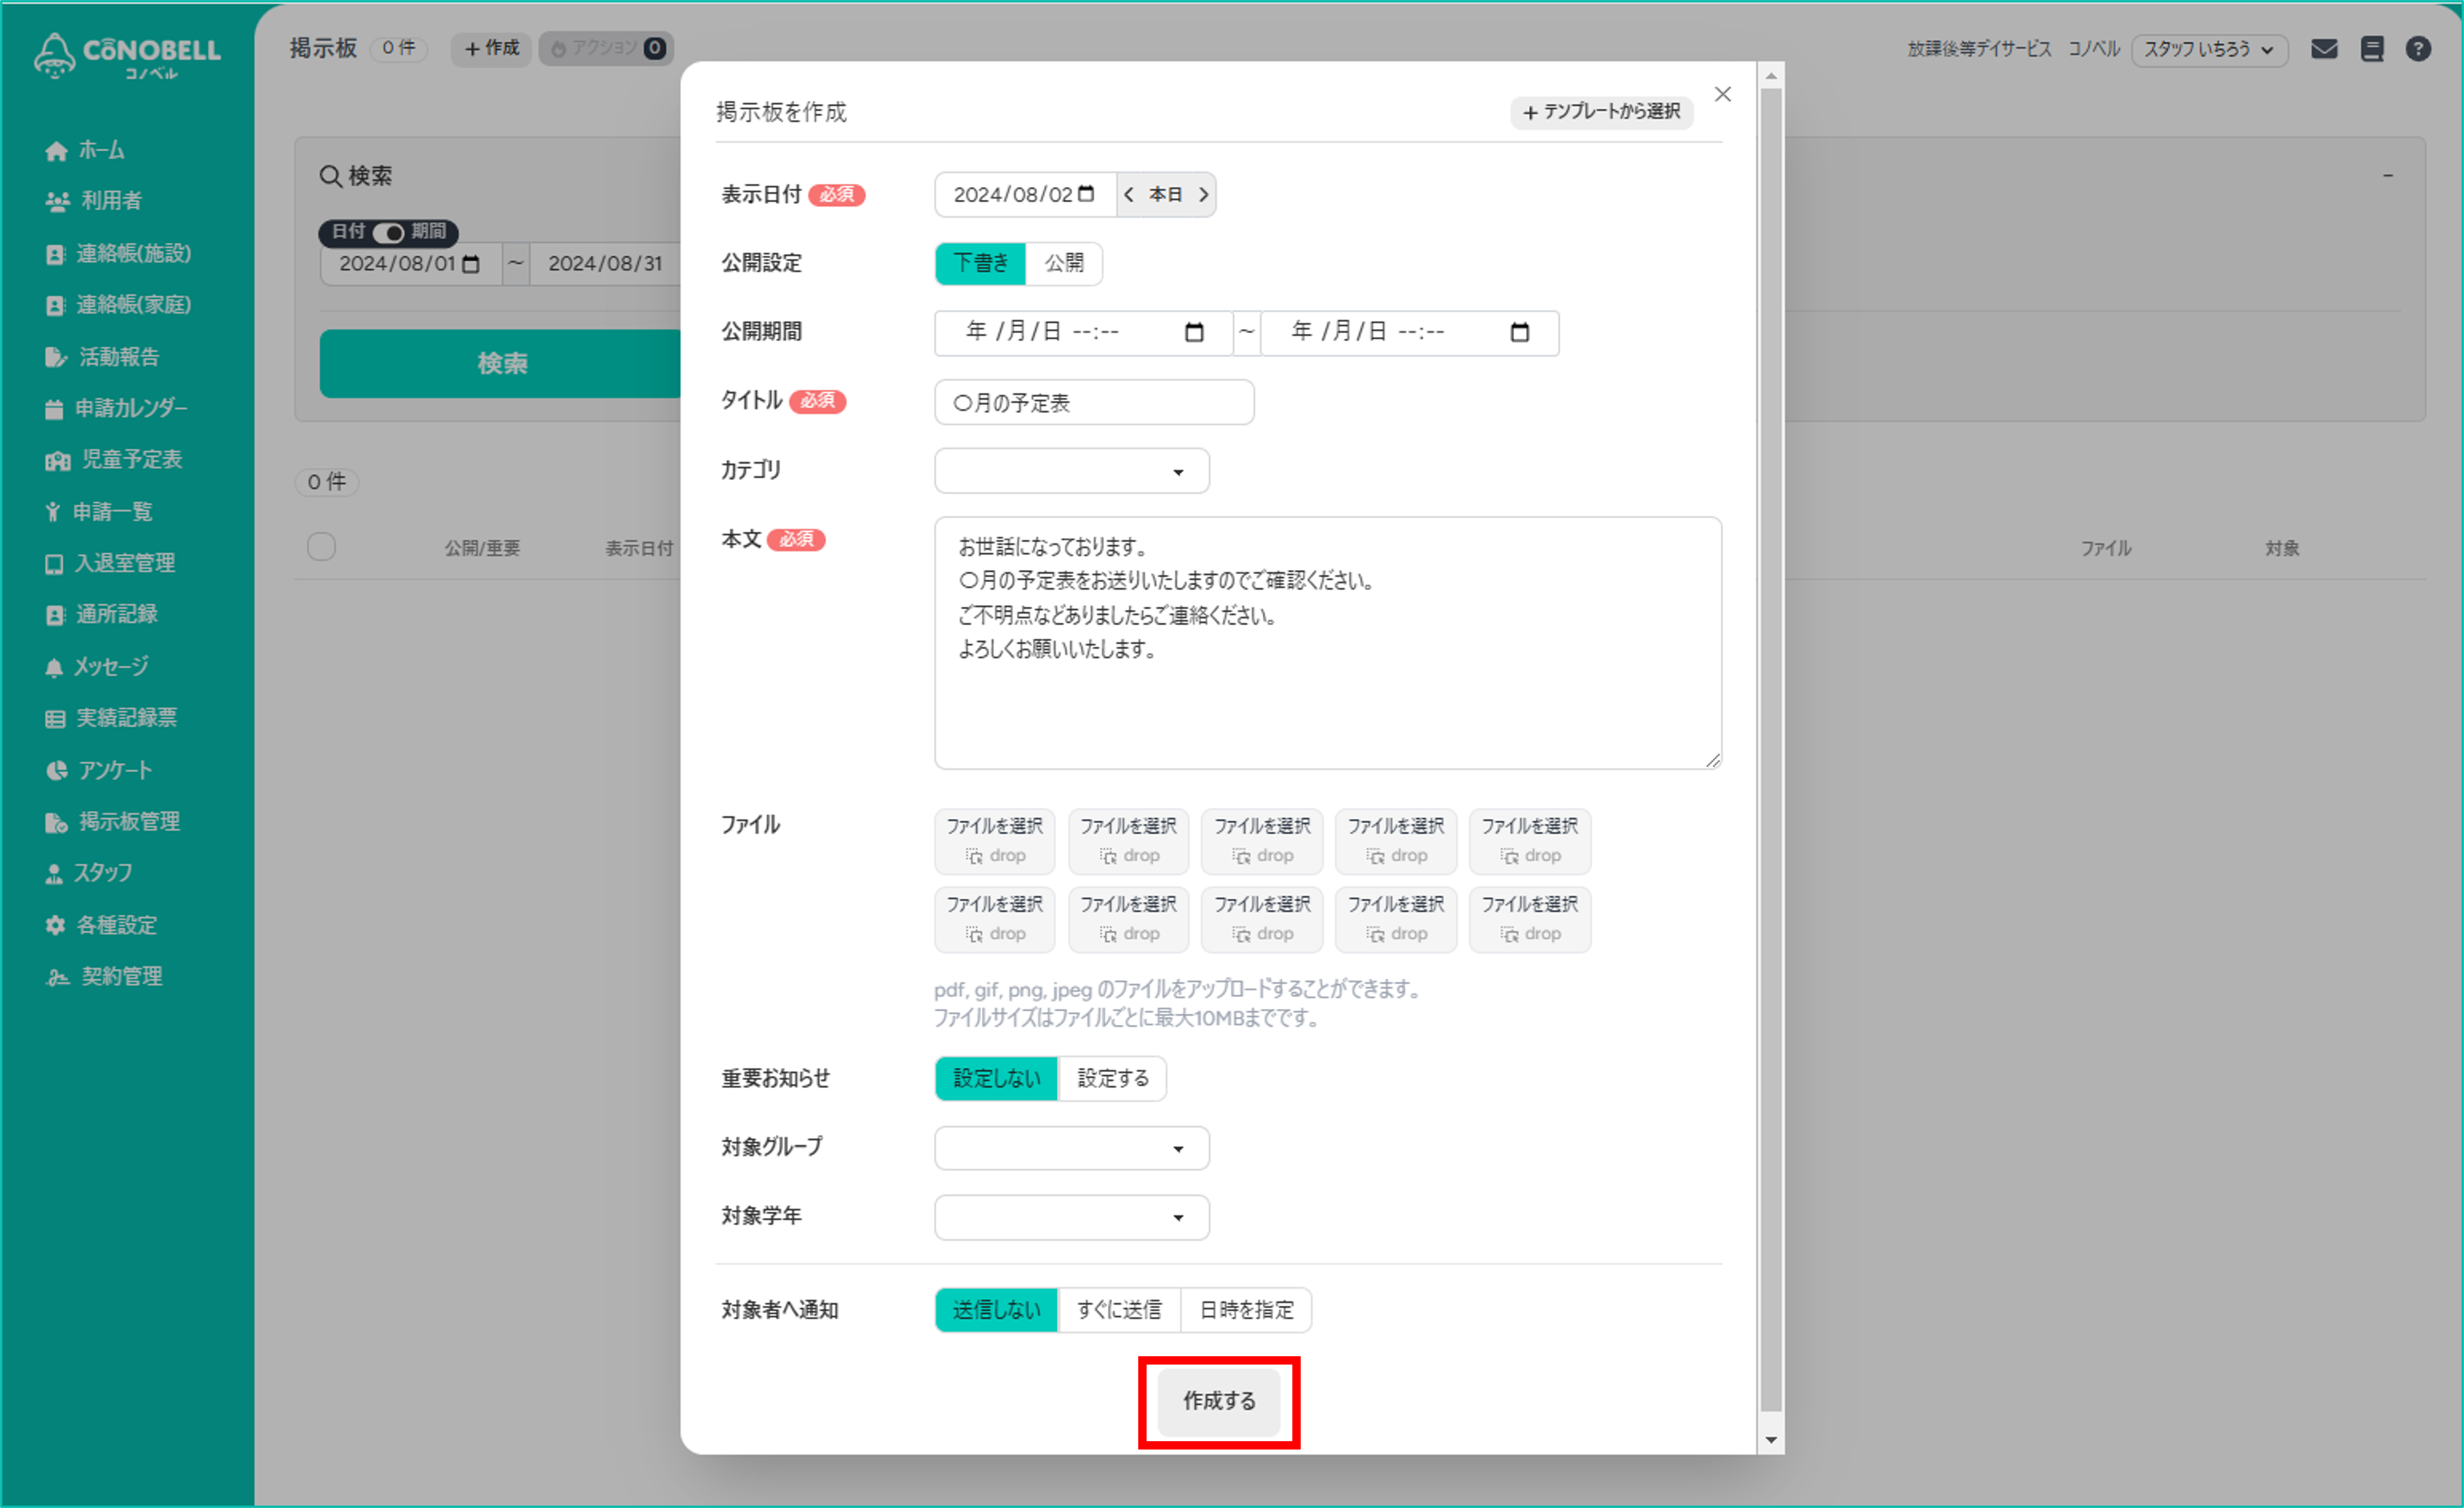Open メッセージ bell in the sidebar

tap(96, 667)
